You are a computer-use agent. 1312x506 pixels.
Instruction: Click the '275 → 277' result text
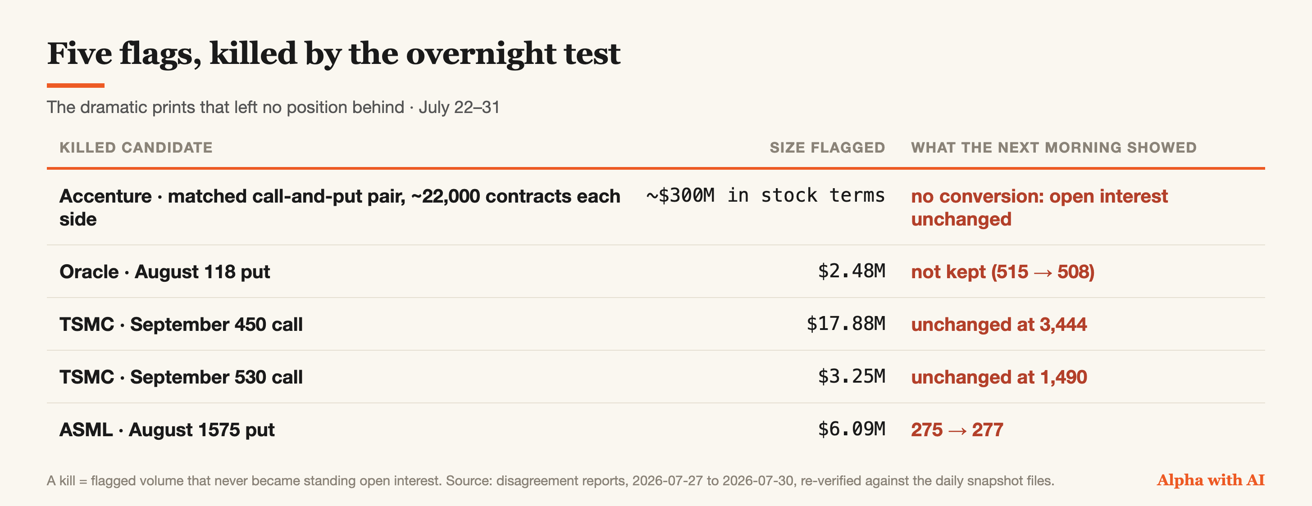pyautogui.click(x=957, y=429)
